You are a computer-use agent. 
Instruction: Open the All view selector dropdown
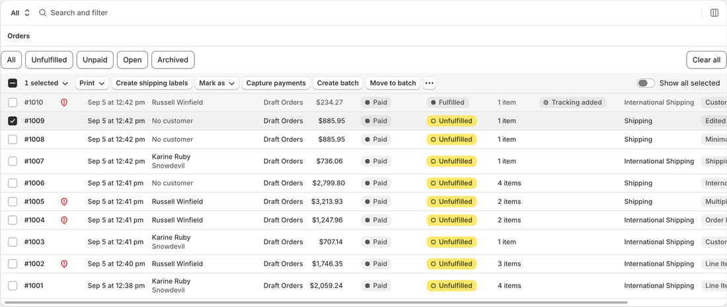[20, 13]
